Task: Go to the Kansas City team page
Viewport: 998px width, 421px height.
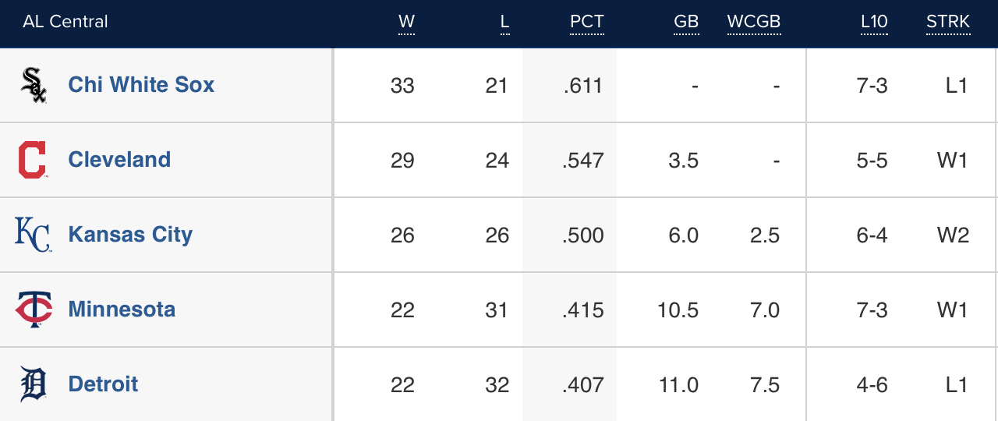Action: [x=130, y=235]
